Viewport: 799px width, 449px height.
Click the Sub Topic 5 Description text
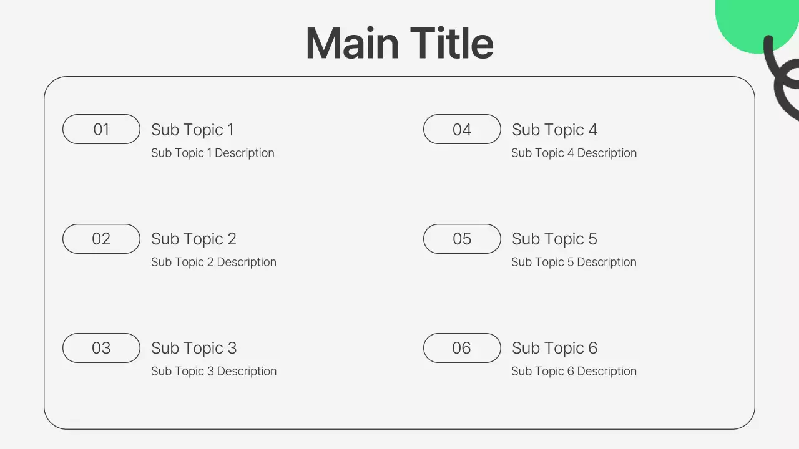(x=574, y=262)
